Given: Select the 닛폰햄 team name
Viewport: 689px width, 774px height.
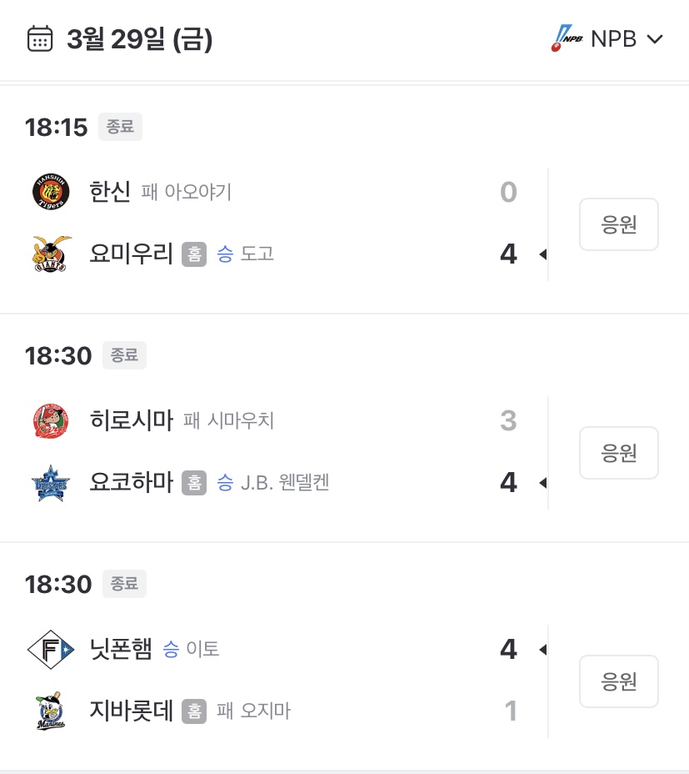Looking at the screenshot, I should pyautogui.click(x=121, y=649).
